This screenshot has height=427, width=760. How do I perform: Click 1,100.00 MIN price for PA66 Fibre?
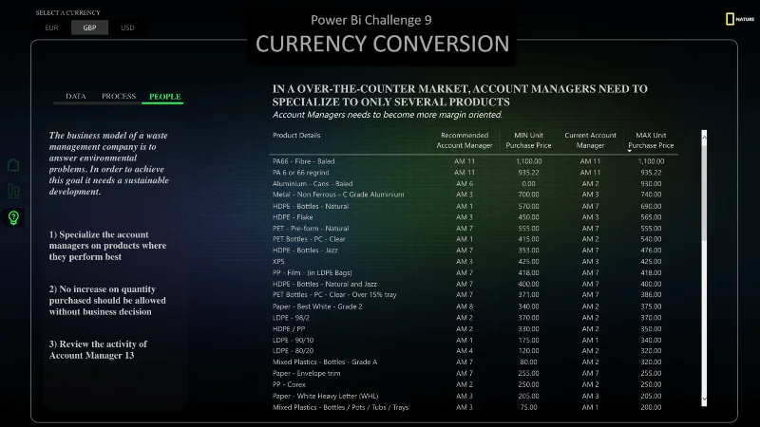click(x=528, y=161)
